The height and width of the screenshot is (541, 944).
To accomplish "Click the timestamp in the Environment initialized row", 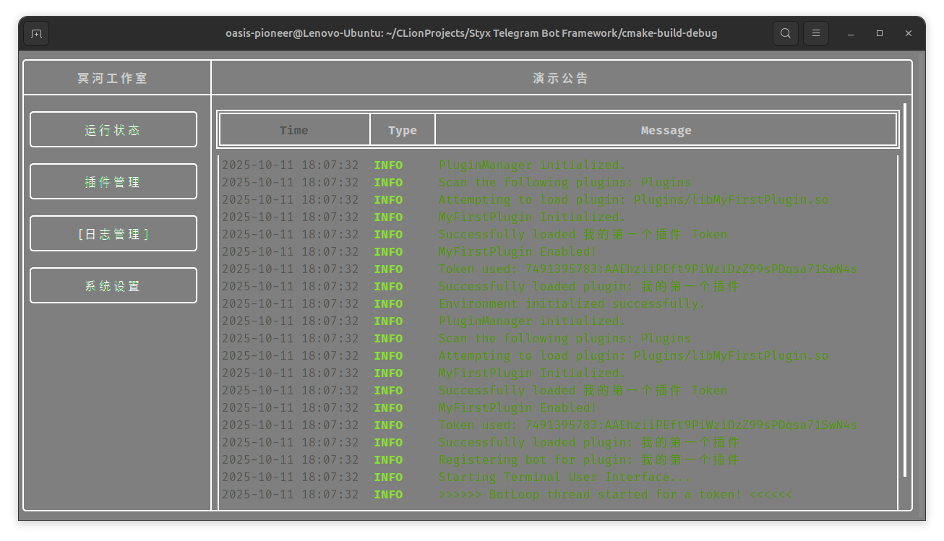I will click(290, 303).
